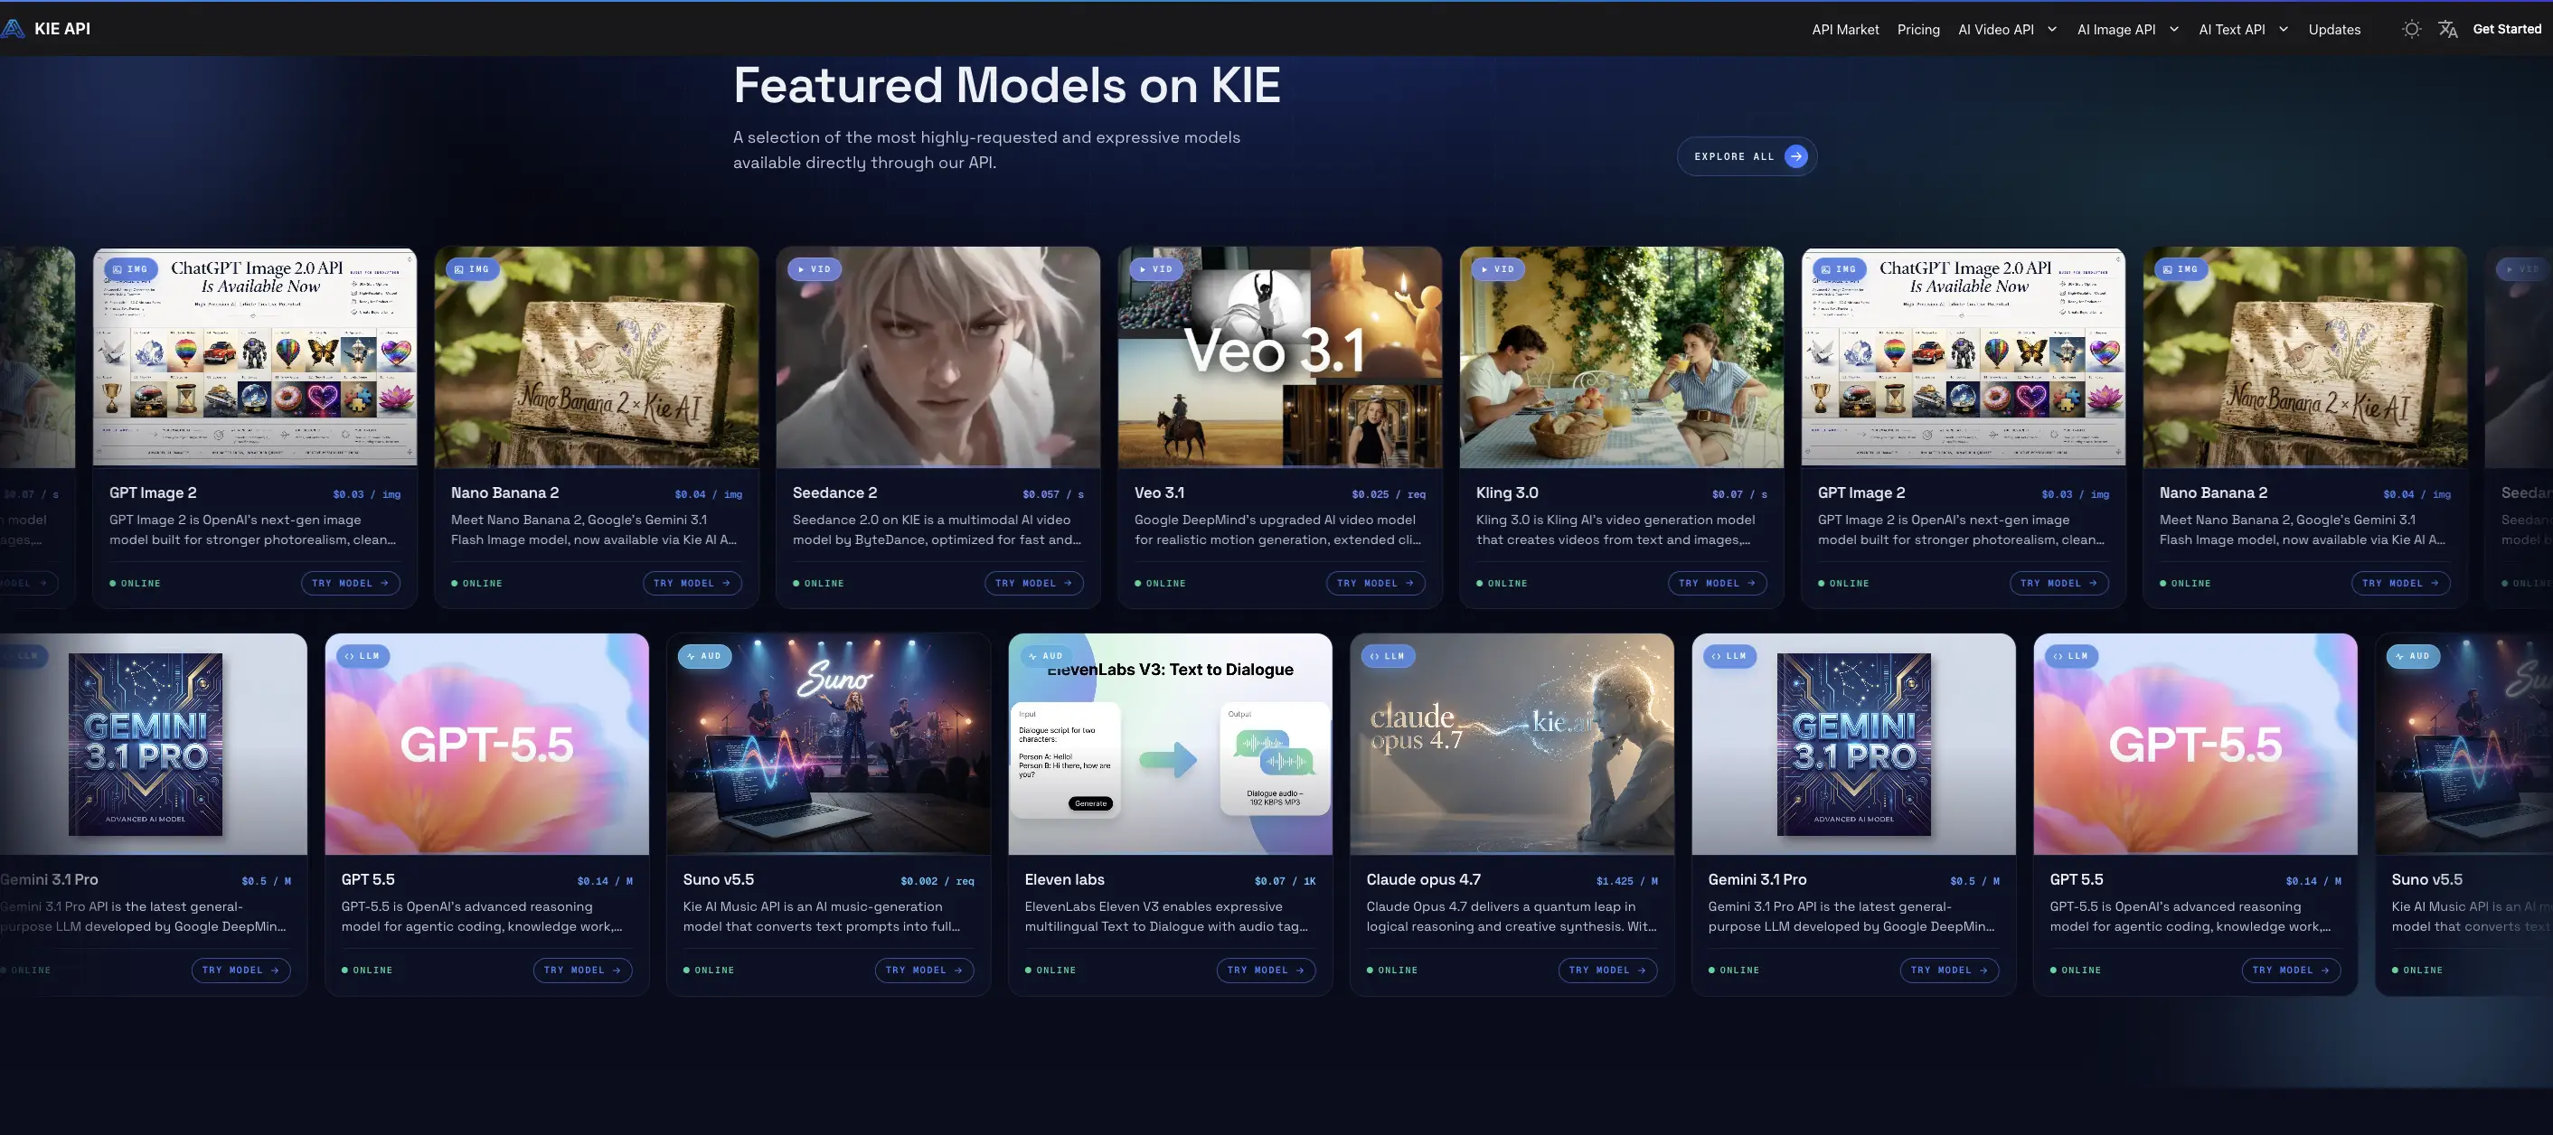Click the Kling 3.0 card title
The width and height of the screenshot is (2553, 1135).
tap(1506, 493)
